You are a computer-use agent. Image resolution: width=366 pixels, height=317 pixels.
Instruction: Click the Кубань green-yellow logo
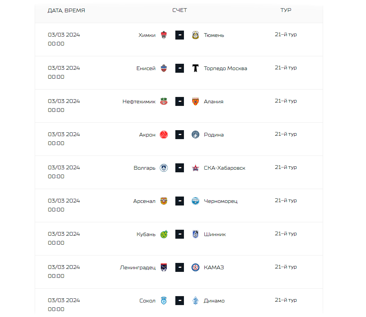pyautogui.click(x=164, y=234)
